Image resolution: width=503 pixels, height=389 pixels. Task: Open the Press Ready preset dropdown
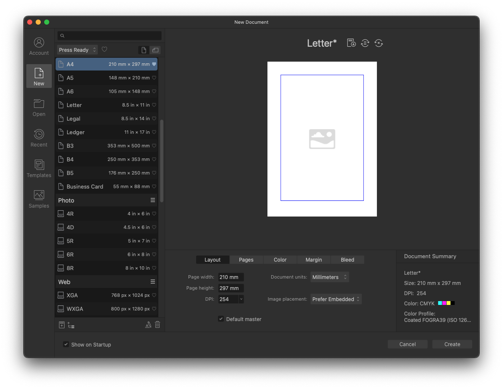77,50
